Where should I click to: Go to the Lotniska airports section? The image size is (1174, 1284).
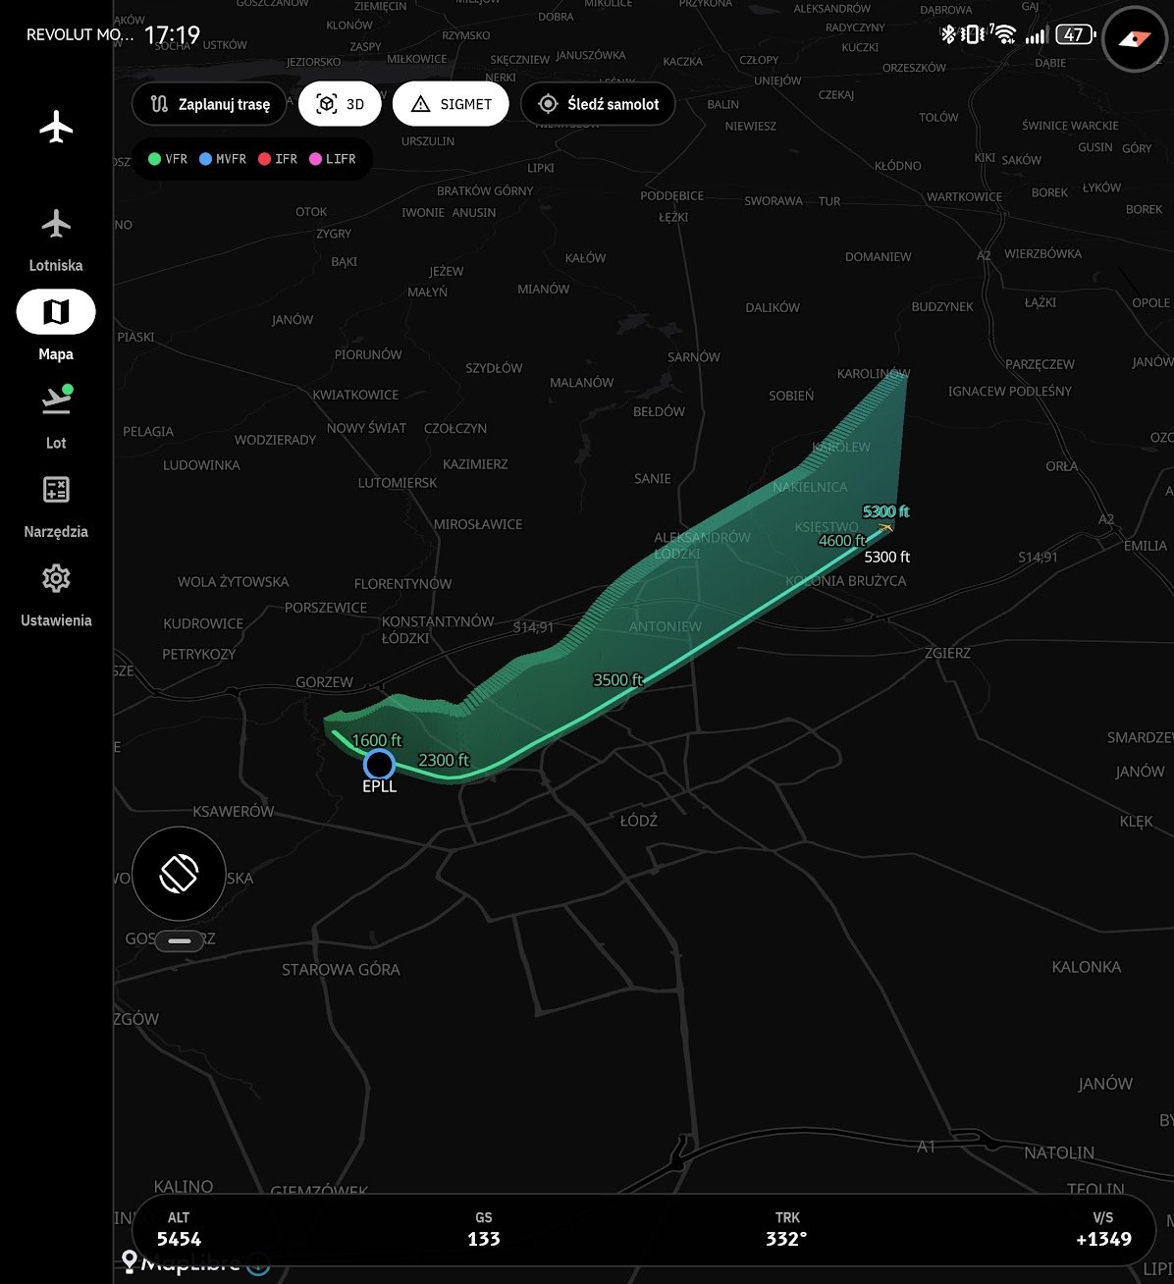point(56,241)
